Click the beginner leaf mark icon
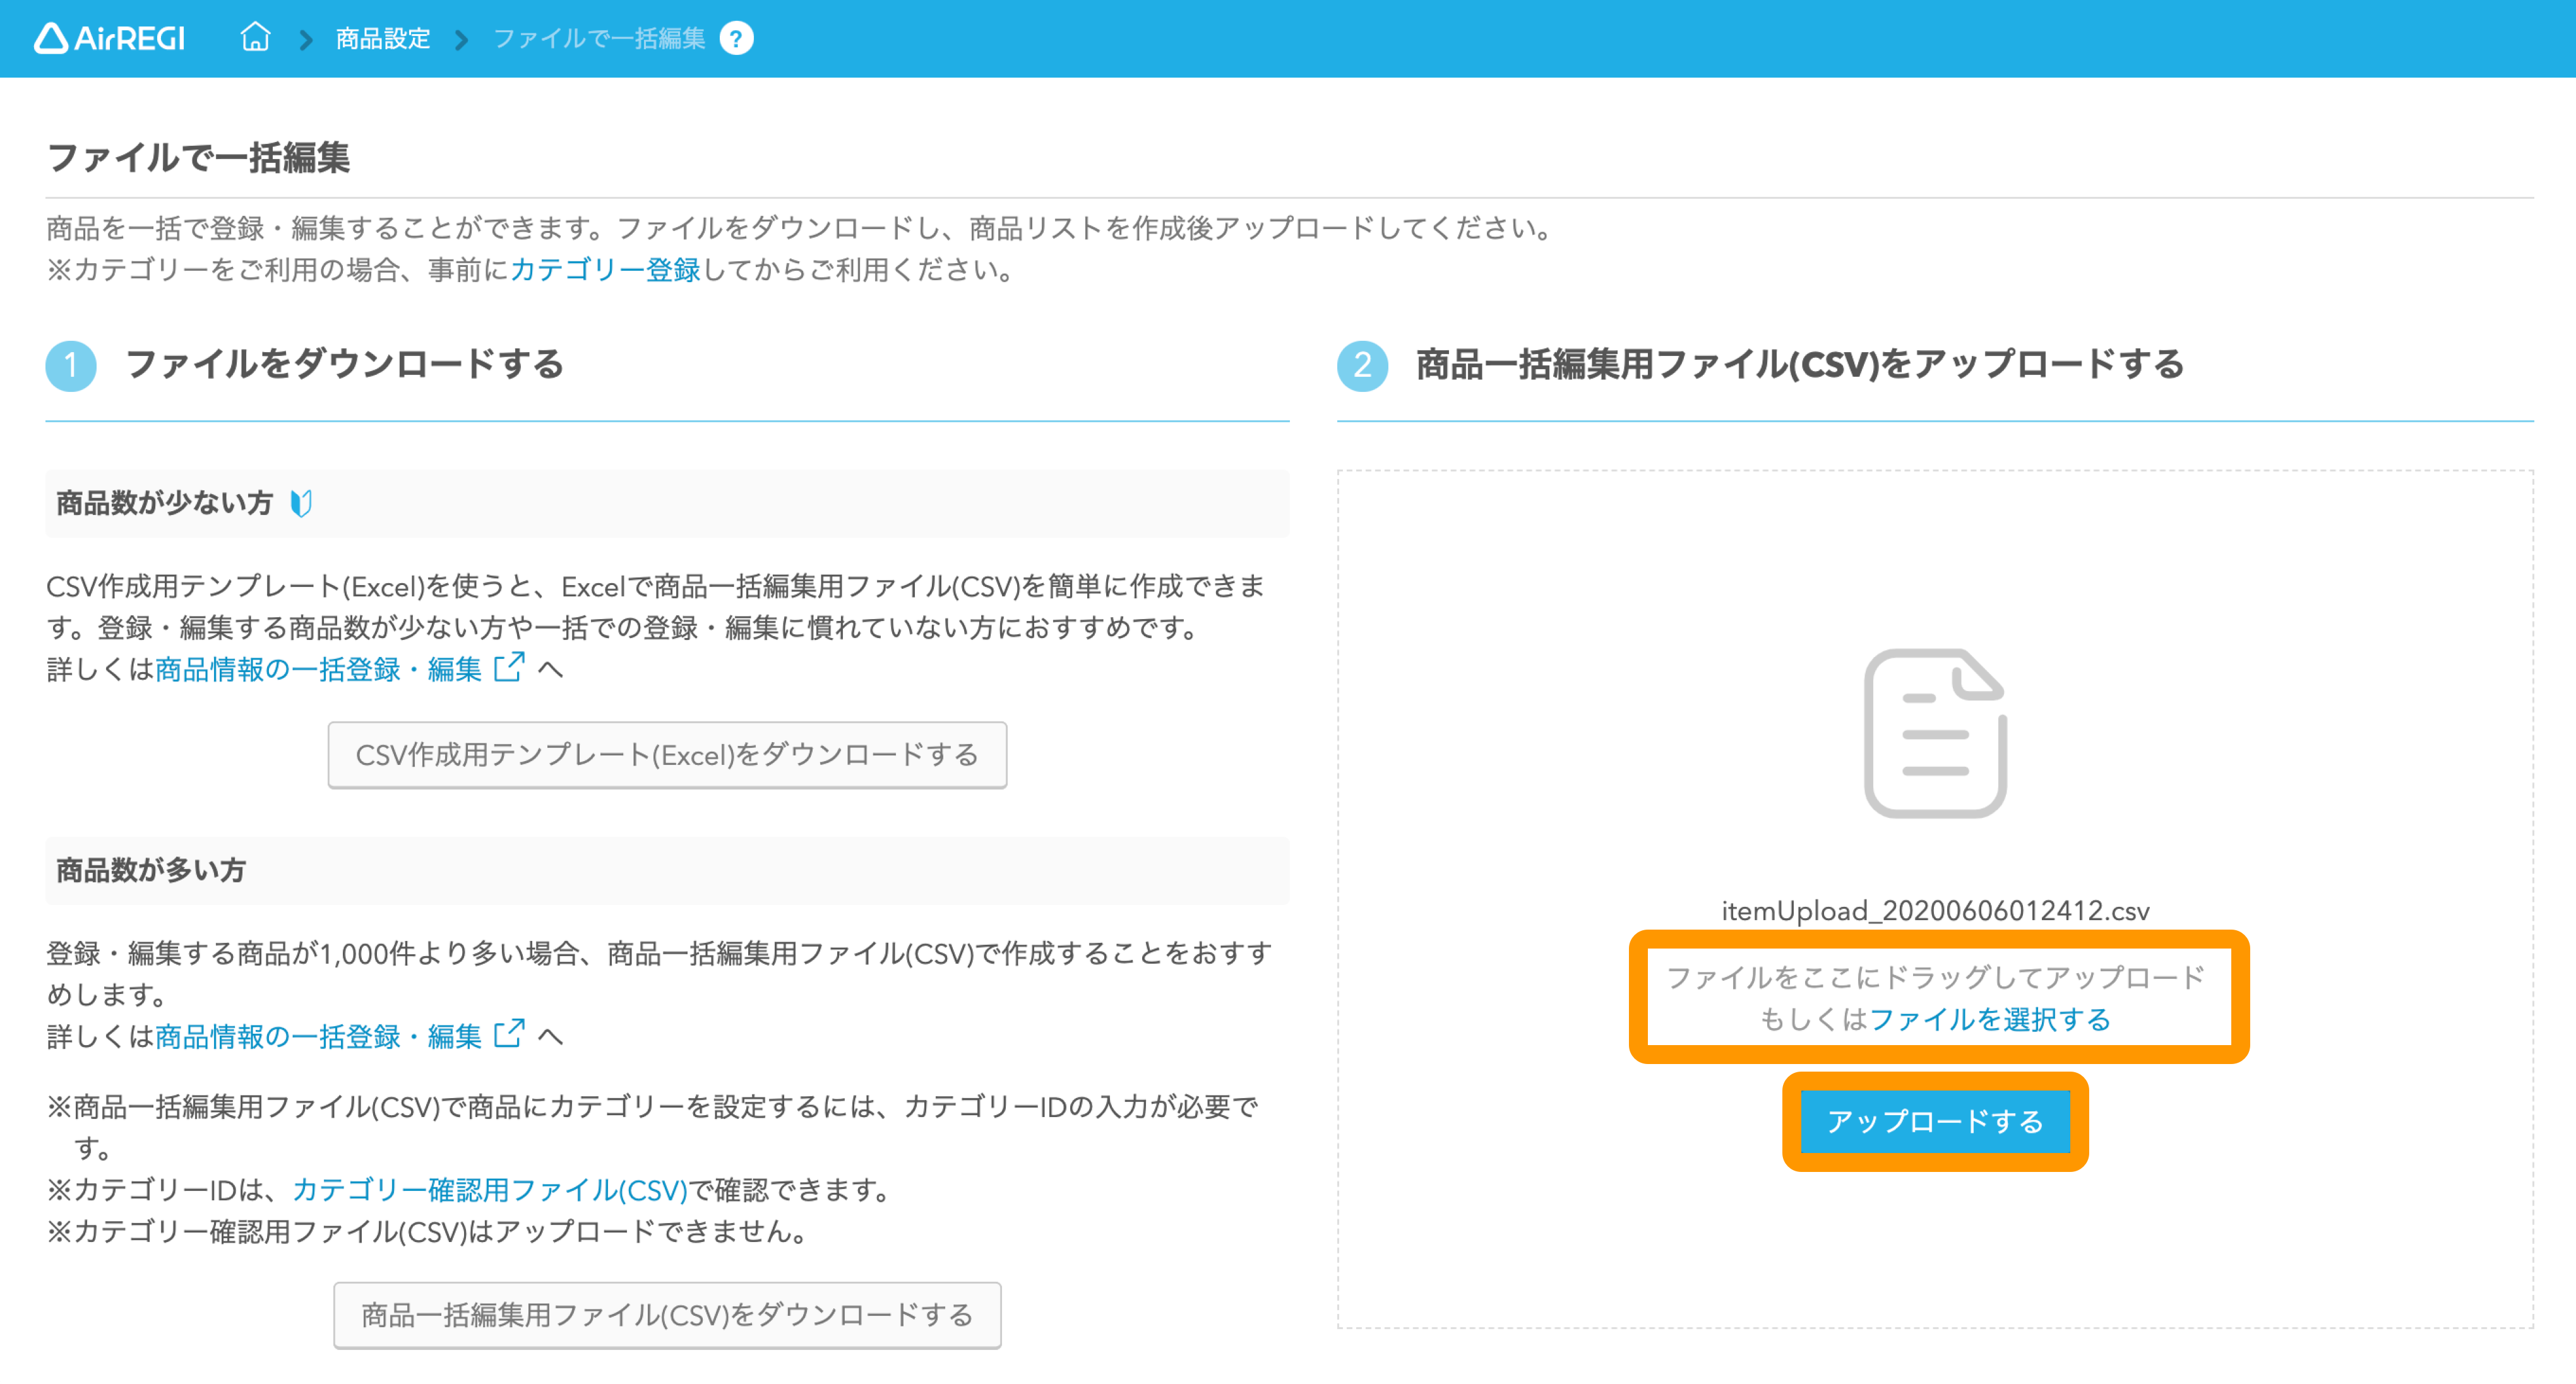Image resolution: width=2576 pixels, height=1384 pixels. (x=301, y=502)
